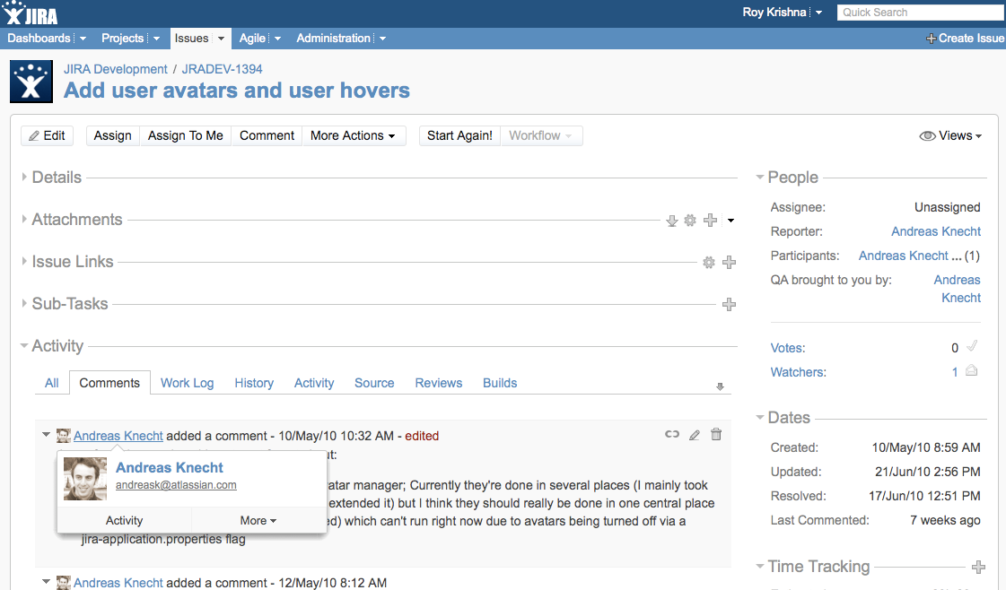
Task: Open JRADEV-1394 breadcrumb link
Action: (x=222, y=69)
